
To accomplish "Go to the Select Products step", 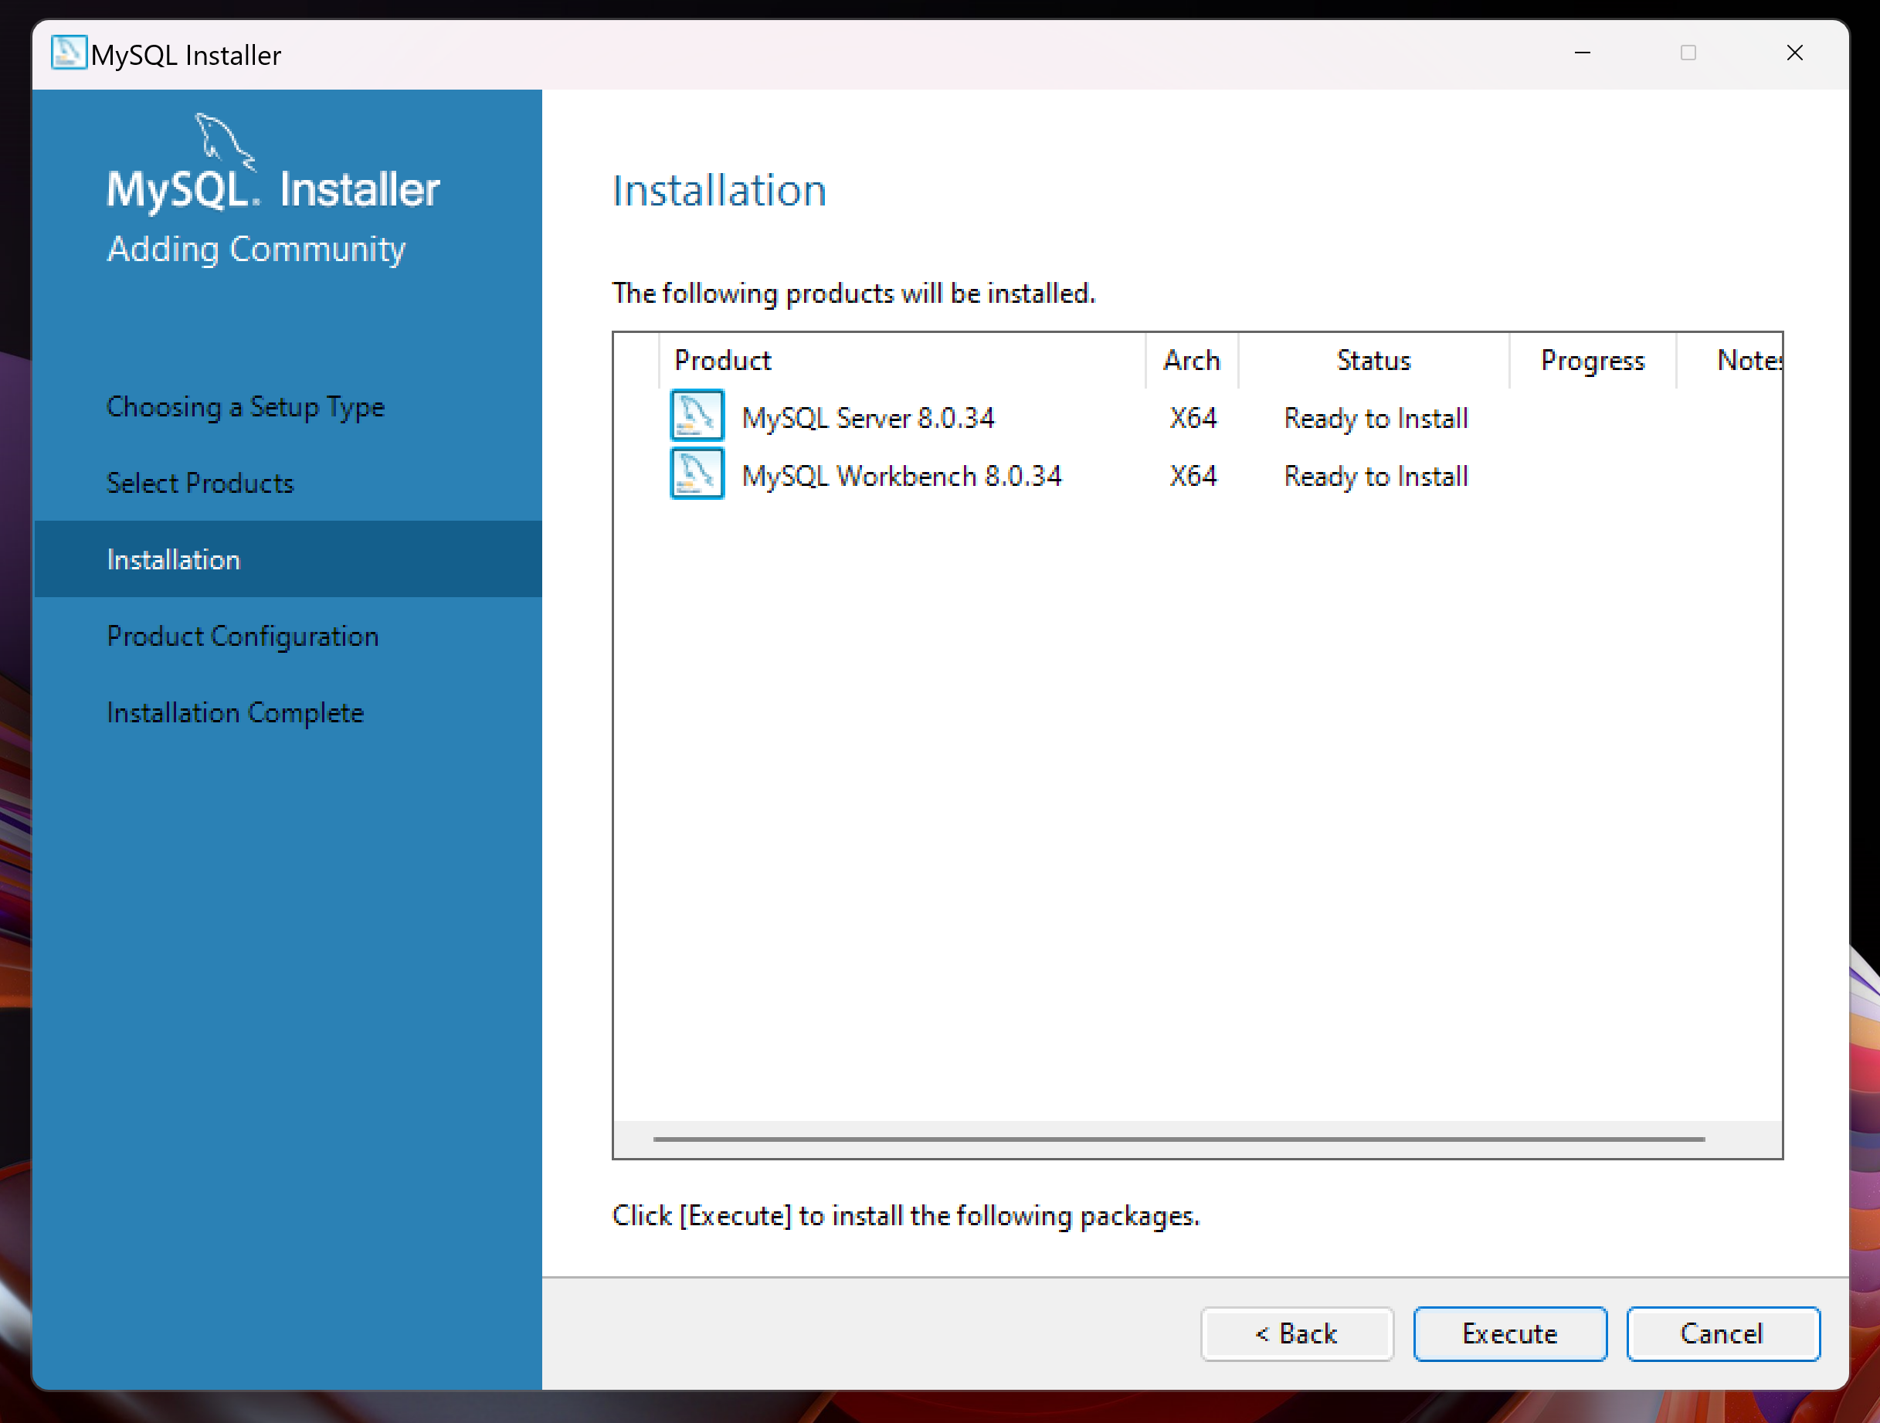I will (200, 483).
